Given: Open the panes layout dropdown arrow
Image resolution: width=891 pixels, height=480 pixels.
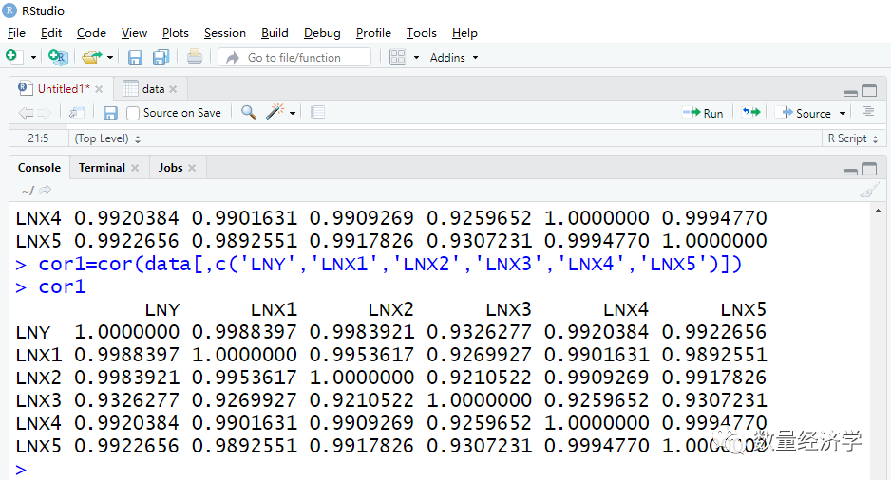Looking at the screenshot, I should tap(416, 57).
